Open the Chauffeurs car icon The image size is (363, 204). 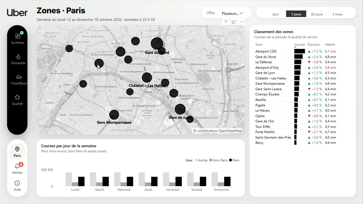tap(19, 77)
